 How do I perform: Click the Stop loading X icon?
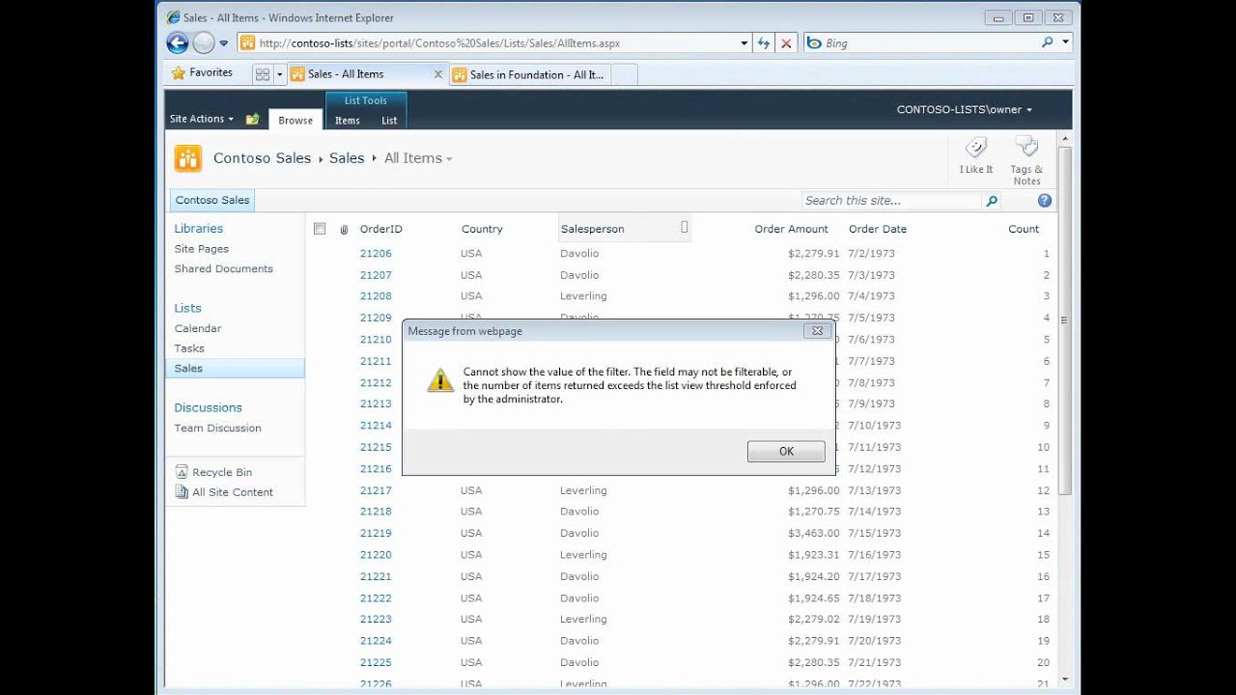(x=786, y=43)
